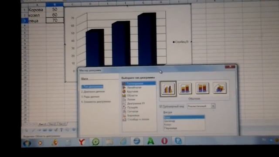
Task: Select the Блок shape in the list
Action: [x=184, y=117]
